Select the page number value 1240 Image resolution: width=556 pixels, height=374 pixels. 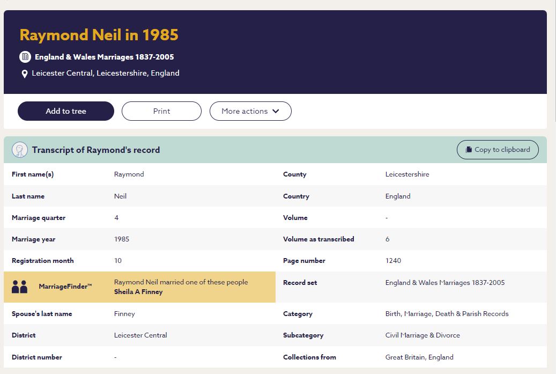coord(393,261)
